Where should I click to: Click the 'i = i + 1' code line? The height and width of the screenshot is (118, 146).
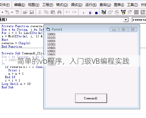click(x=12, y=80)
